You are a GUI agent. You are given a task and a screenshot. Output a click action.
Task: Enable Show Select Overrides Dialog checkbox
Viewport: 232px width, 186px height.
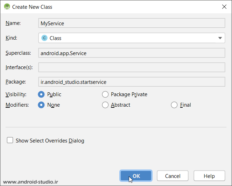click(x=10, y=140)
